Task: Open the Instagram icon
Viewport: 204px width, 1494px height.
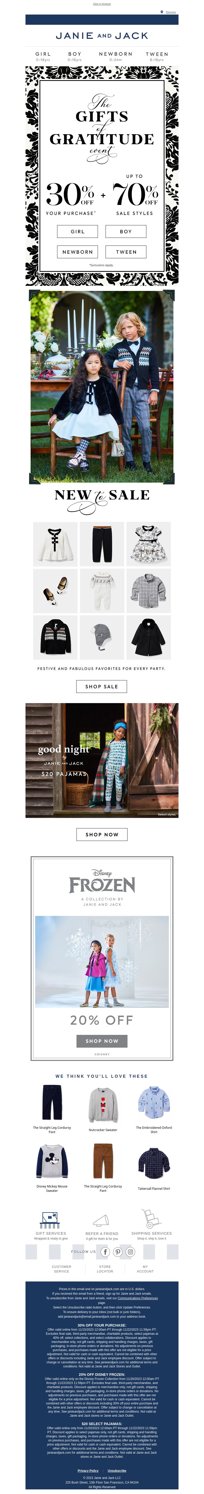Action: point(130,1251)
